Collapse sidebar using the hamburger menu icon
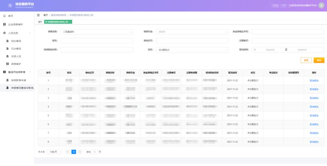This screenshot has width=327, height=166. [x=39, y=15]
